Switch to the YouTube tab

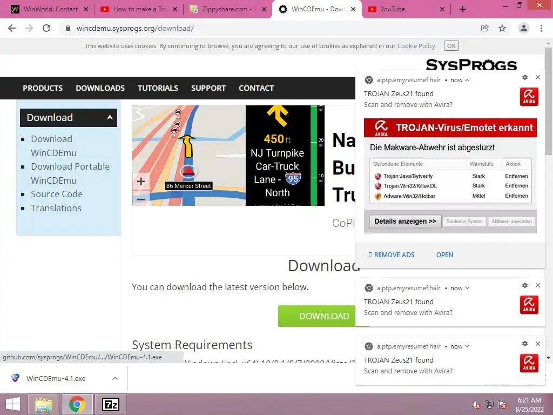406,10
